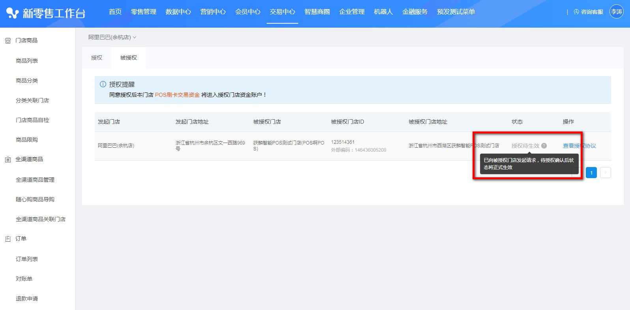The image size is (630, 310).
Task: Open 全渠道商品关联门店 in the sidebar
Action: [x=41, y=219]
